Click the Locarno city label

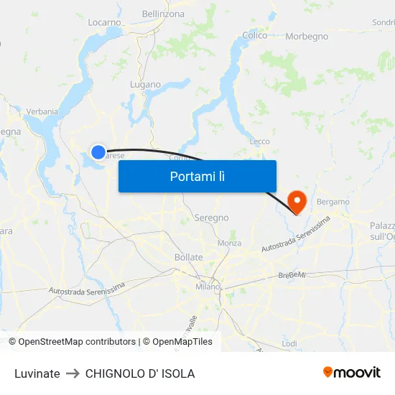(104, 22)
